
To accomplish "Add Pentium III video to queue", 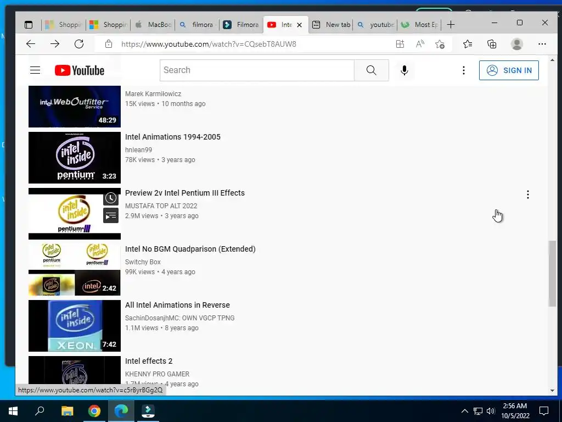I will coord(111,215).
